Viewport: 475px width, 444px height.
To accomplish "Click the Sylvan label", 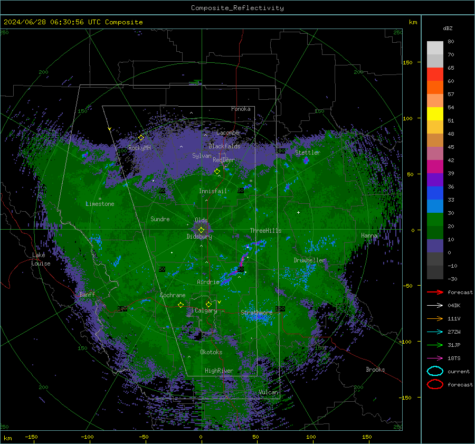I will (x=202, y=156).
